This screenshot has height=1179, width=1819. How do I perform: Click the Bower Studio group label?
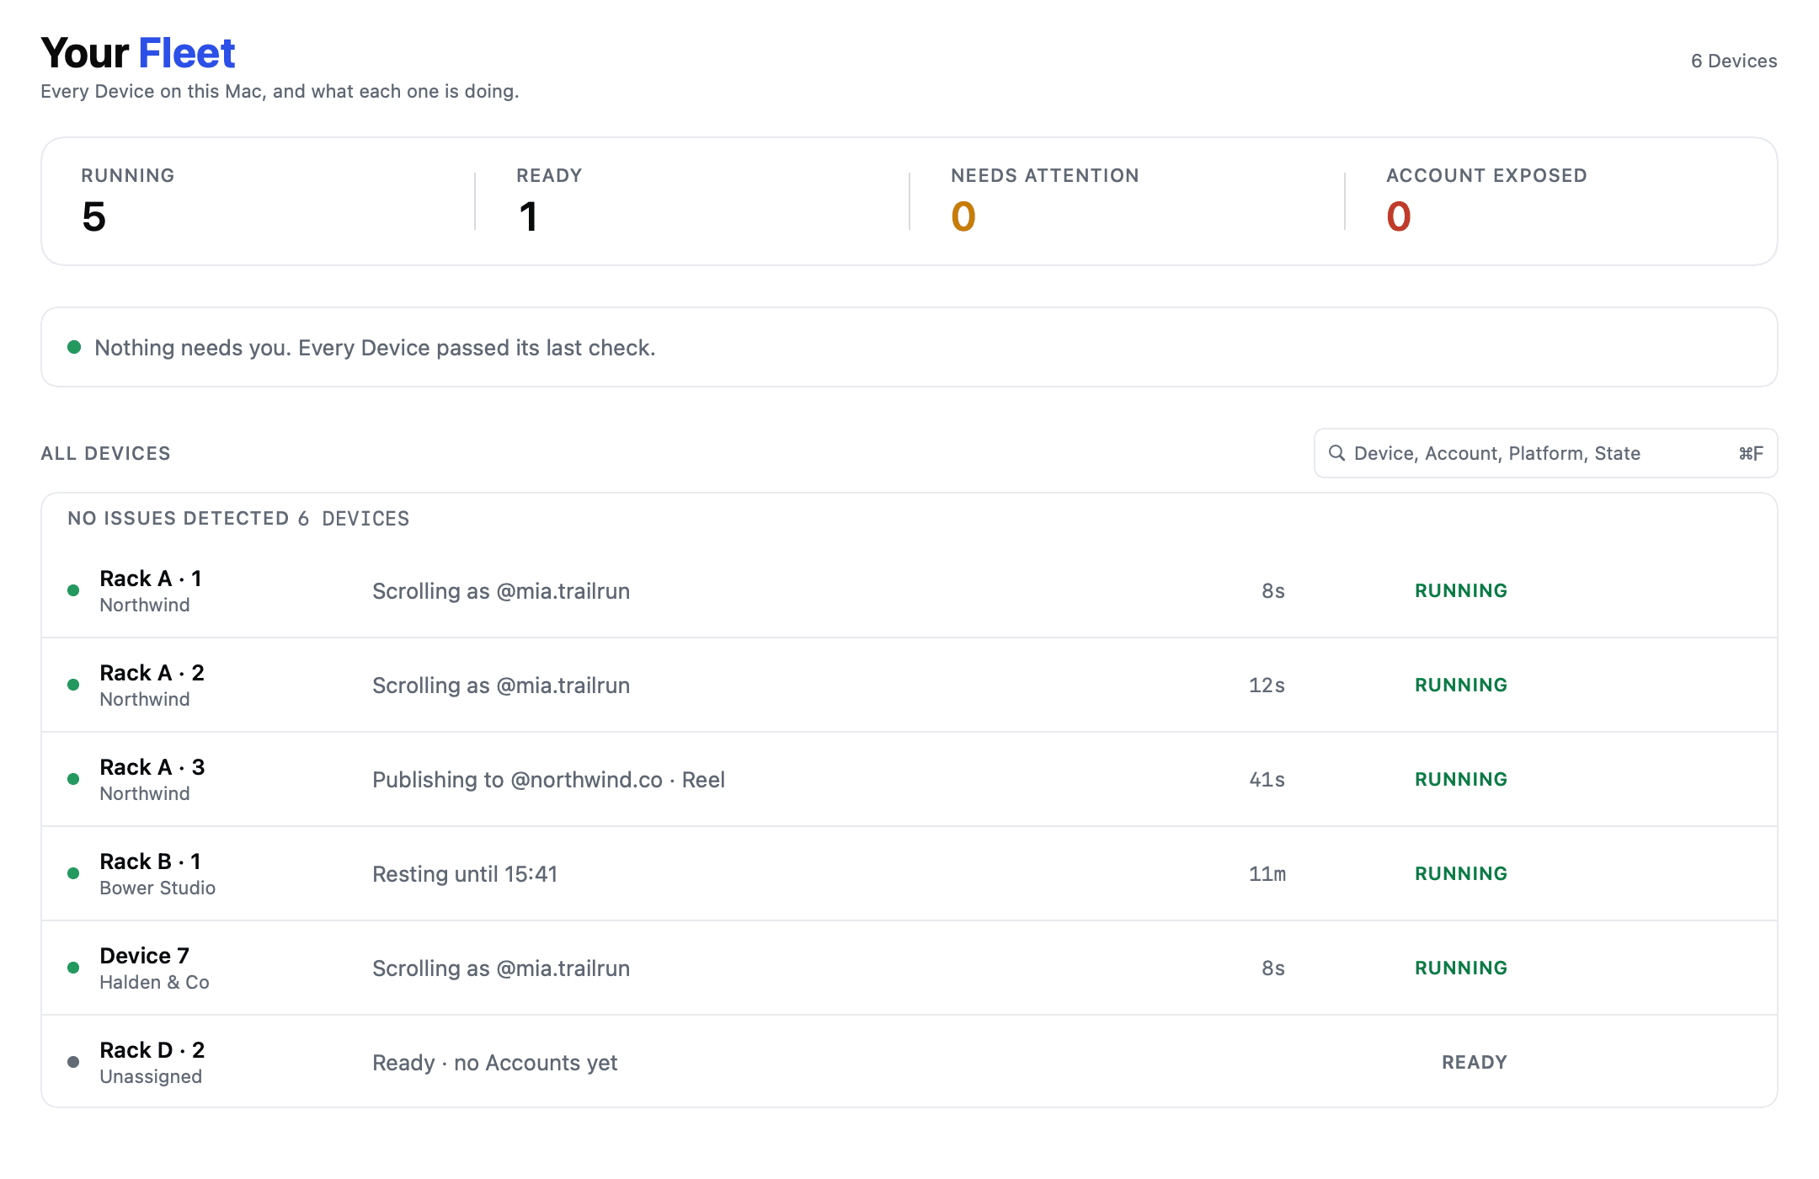tap(157, 888)
